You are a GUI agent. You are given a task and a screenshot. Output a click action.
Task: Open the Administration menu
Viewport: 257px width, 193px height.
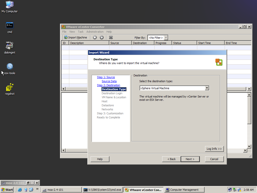tap(95, 32)
